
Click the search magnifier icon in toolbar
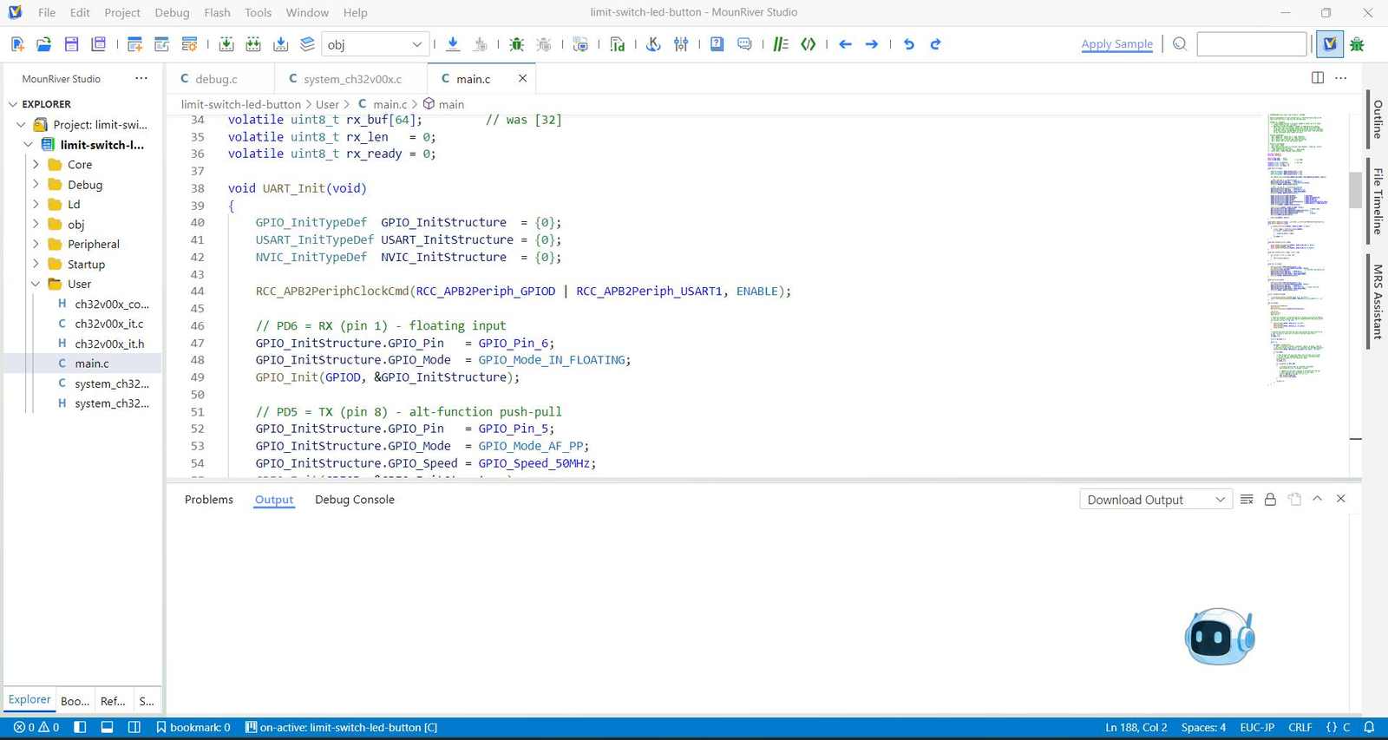click(1180, 44)
